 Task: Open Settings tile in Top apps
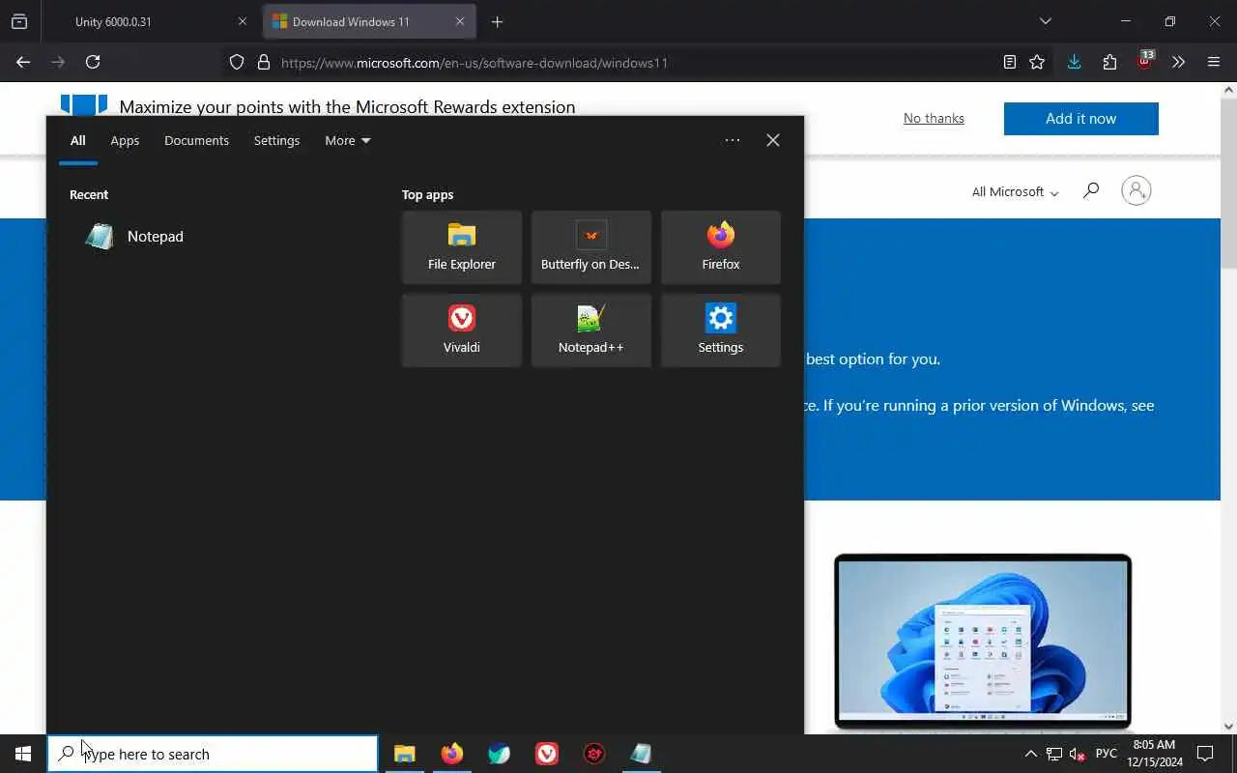pos(721,330)
